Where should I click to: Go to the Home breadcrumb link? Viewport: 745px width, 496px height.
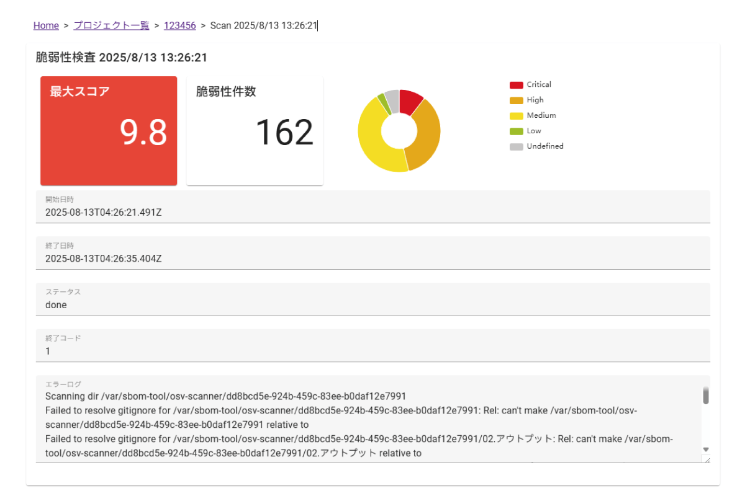[46, 25]
